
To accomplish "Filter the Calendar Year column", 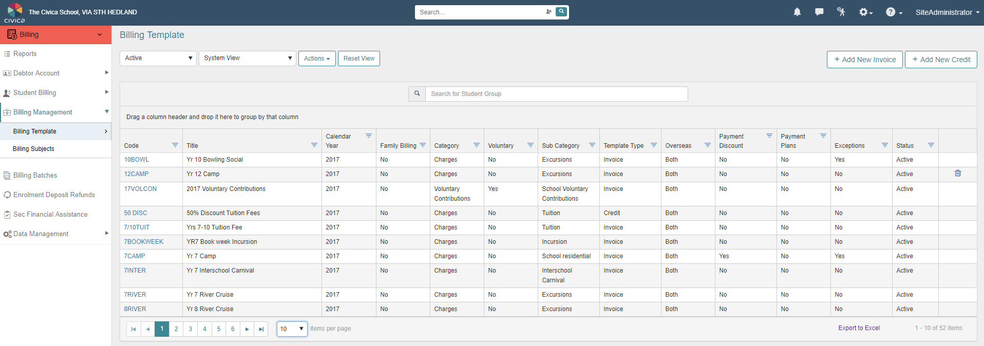I will click(x=369, y=136).
